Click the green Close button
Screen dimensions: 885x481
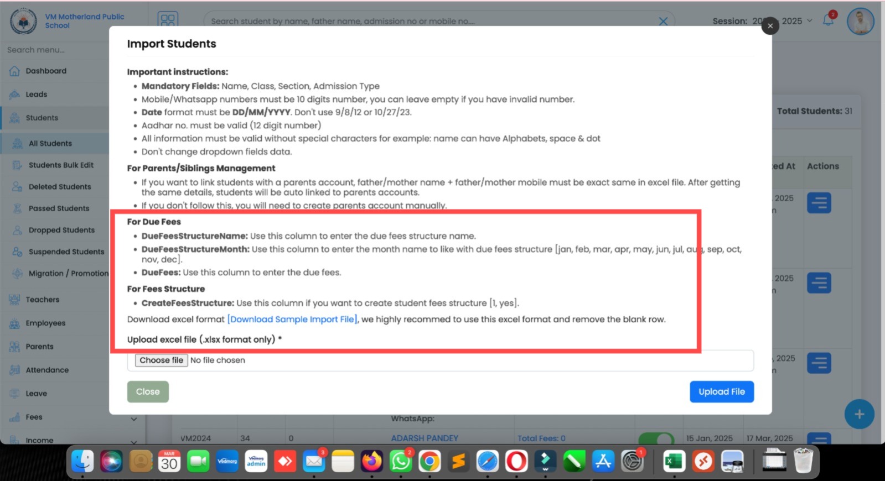(148, 391)
